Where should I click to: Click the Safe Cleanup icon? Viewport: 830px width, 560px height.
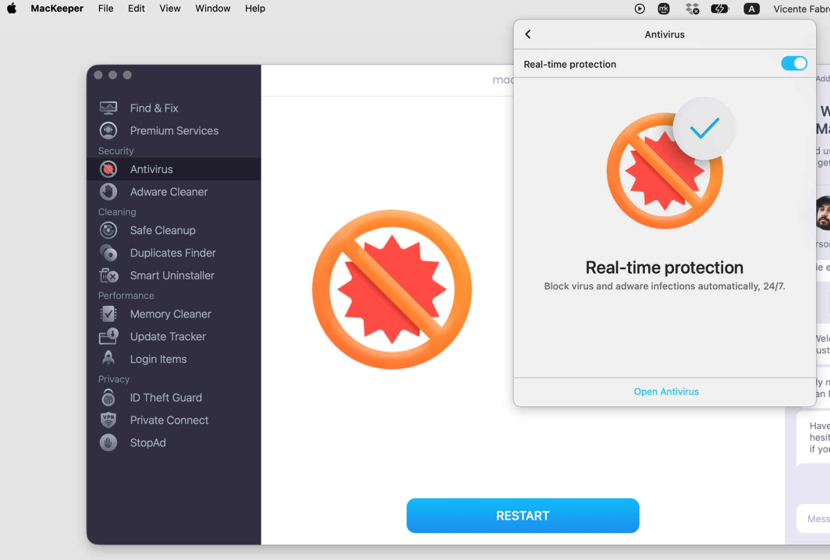[108, 230]
